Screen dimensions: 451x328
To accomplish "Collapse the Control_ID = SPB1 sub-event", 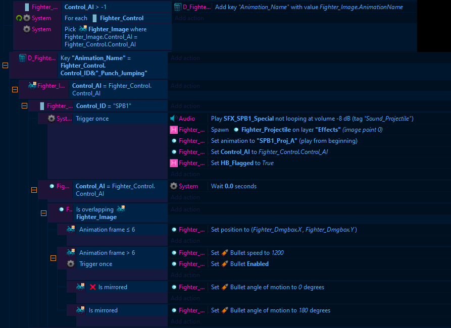I will 24,106.
